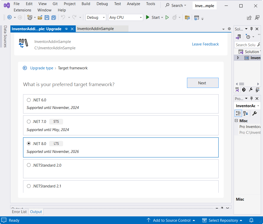Open the Analyze menu
263x224 pixels.
click(x=134, y=4)
